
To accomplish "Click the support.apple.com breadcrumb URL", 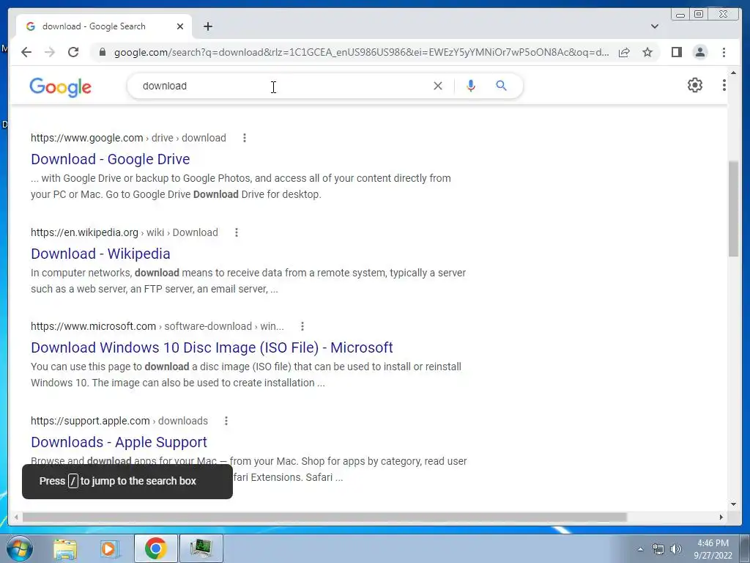I will pos(119,421).
